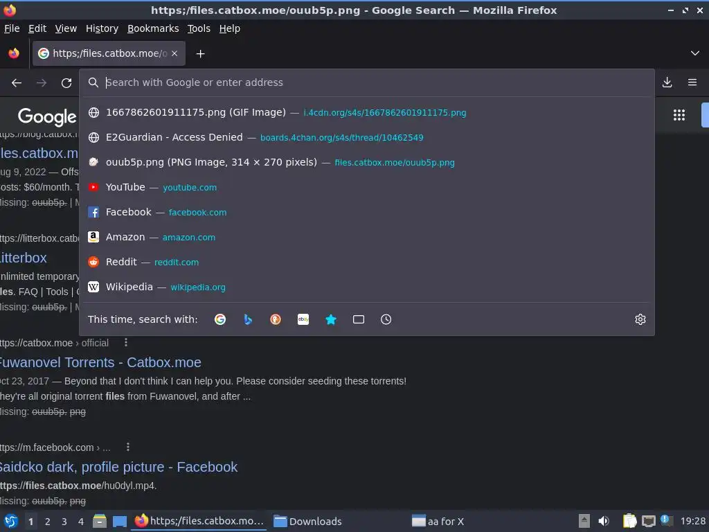Select the Facebook suggestion row
The image size is (709, 532).
[x=367, y=212]
